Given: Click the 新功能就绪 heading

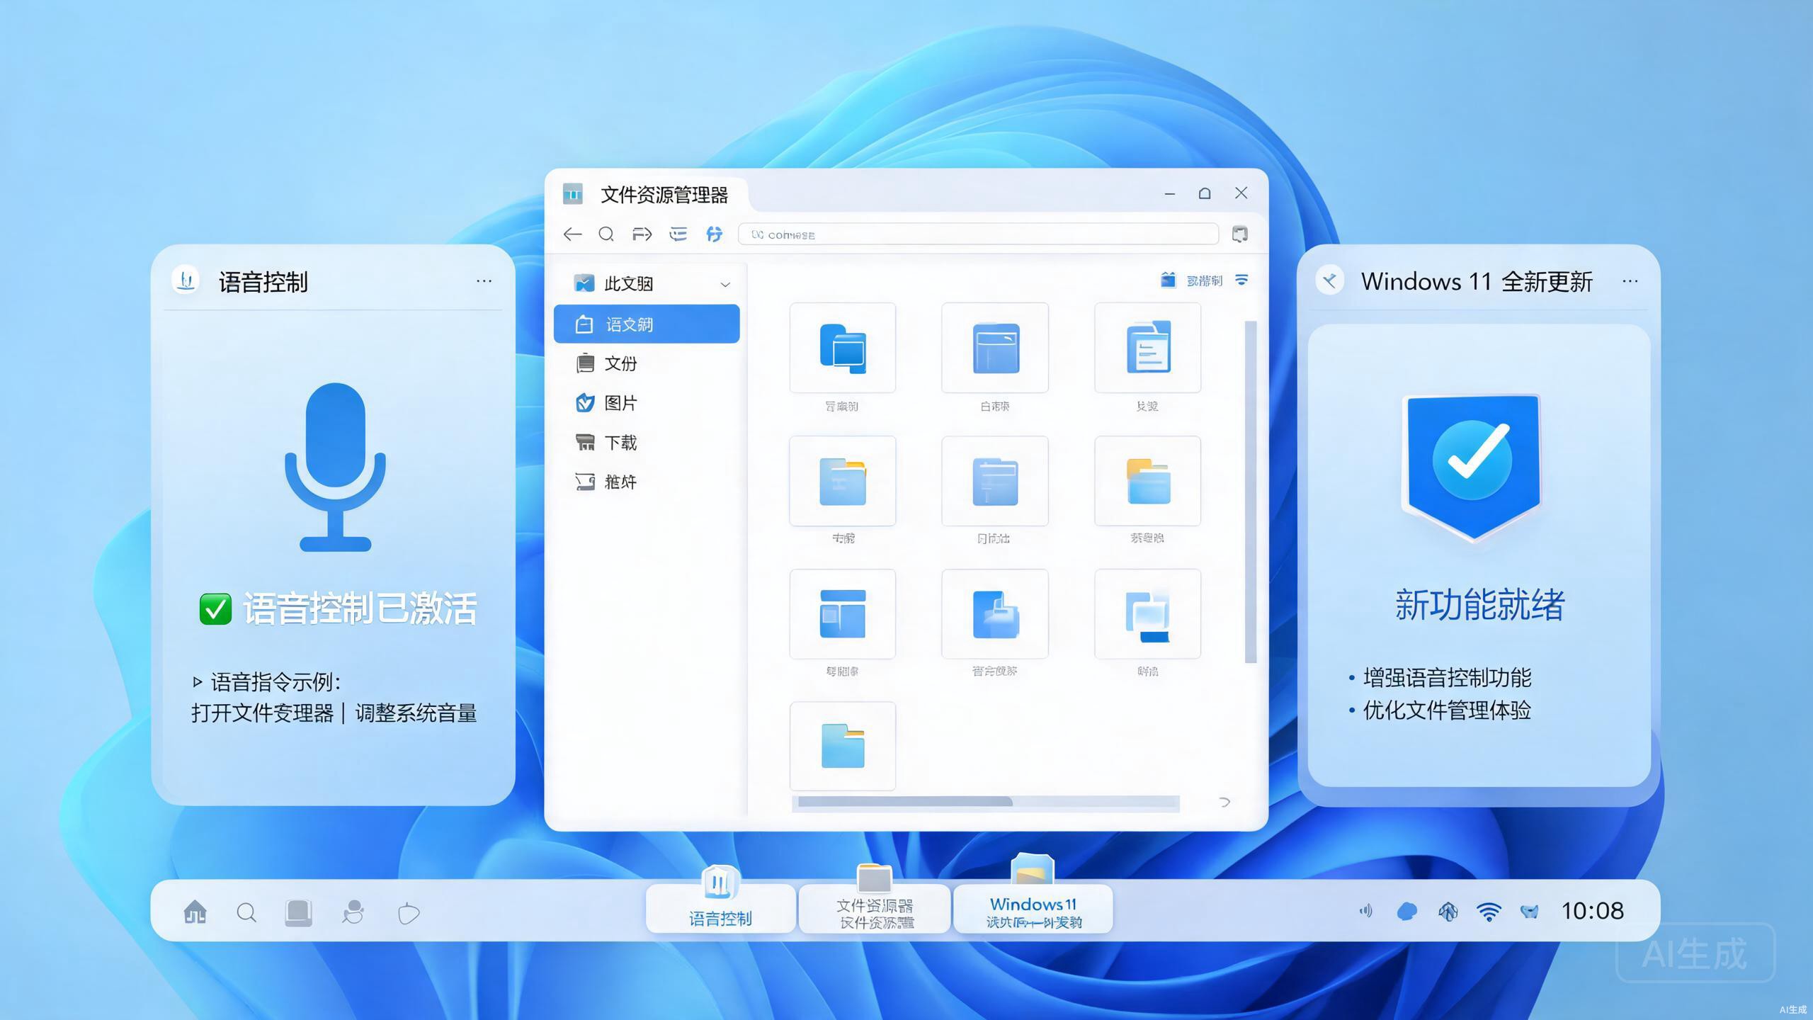Looking at the screenshot, I should click(x=1479, y=606).
